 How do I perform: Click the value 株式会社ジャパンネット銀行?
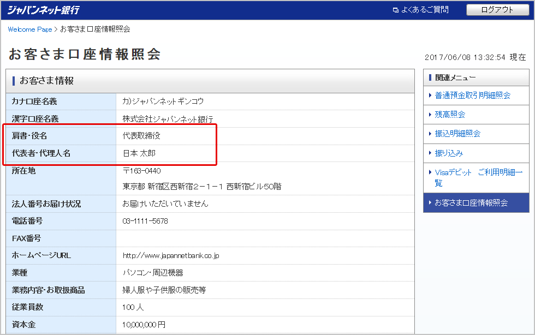tap(168, 119)
